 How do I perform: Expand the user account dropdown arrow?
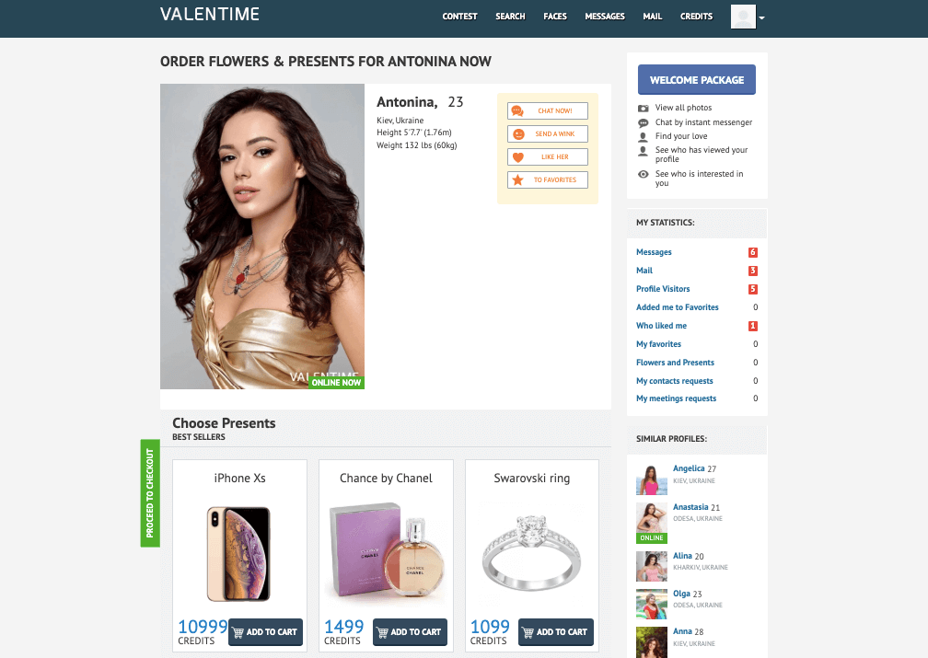(762, 17)
